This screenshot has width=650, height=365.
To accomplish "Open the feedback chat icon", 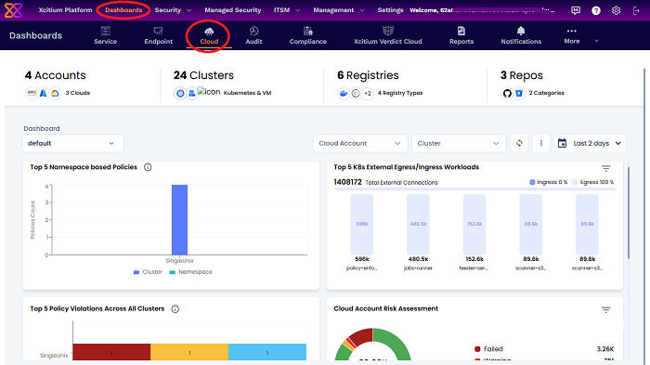I will [576, 10].
